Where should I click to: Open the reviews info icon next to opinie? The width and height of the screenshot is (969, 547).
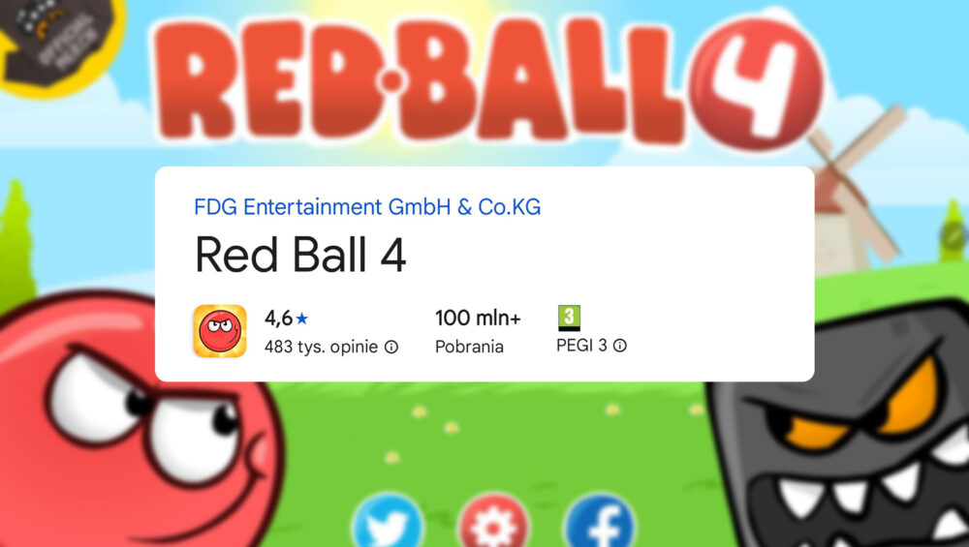391,347
